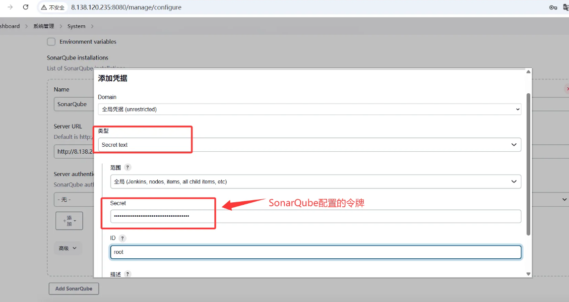The height and width of the screenshot is (302, 569).
Task: Expand the 高级 advanced section
Action: 68,248
